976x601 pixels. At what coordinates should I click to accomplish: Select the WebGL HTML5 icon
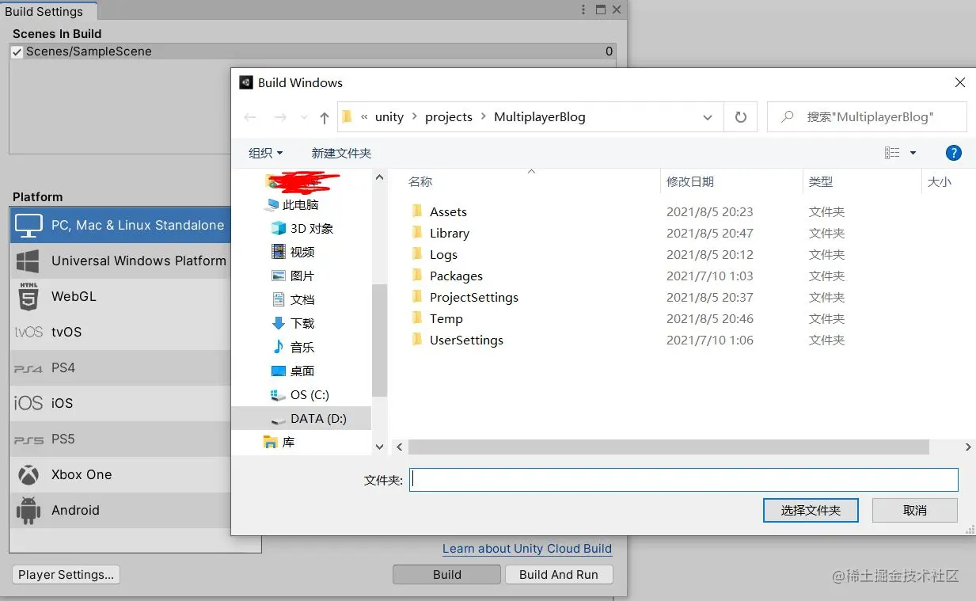28,297
